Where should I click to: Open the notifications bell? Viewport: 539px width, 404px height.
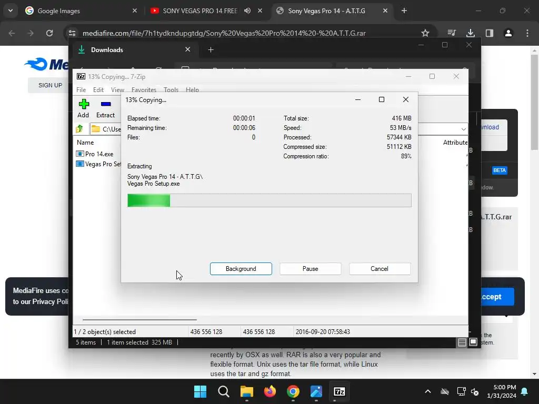(x=525, y=391)
